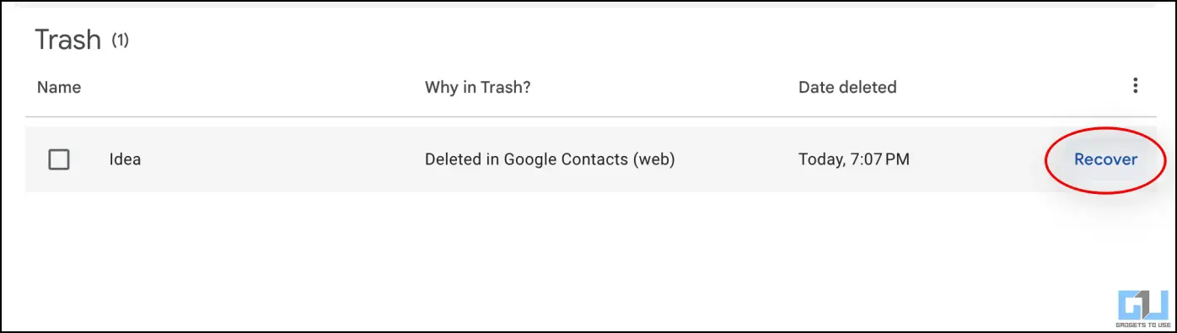Viewport: 1177px width, 333px height.
Task: Tick the checkbox beside Idea contact
Action: point(59,159)
